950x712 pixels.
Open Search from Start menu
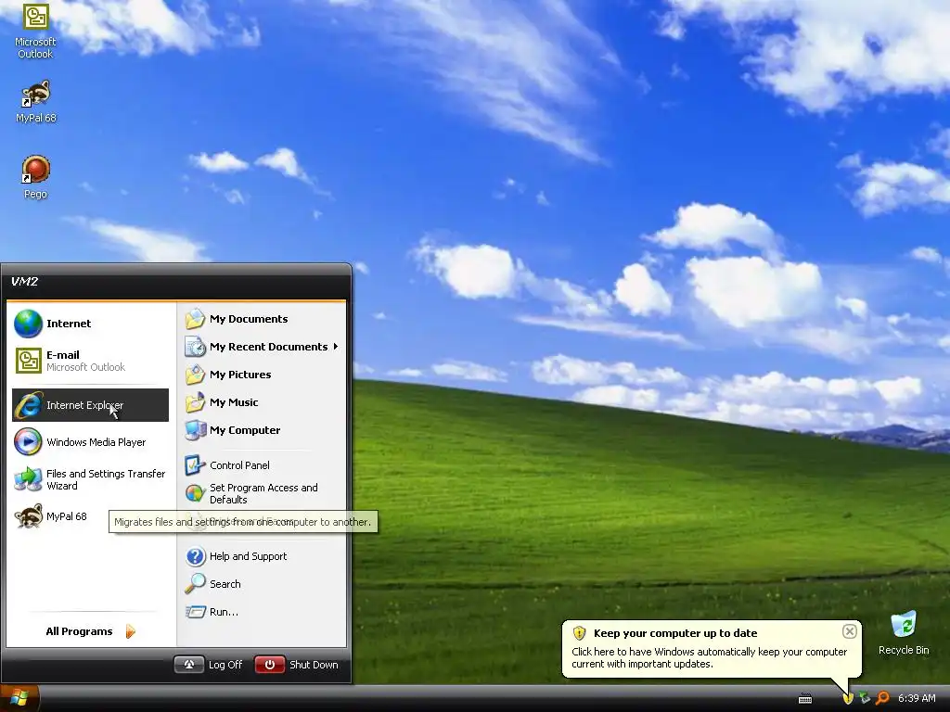263,584
